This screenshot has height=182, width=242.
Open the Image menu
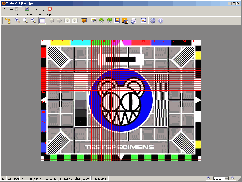coord(29,14)
